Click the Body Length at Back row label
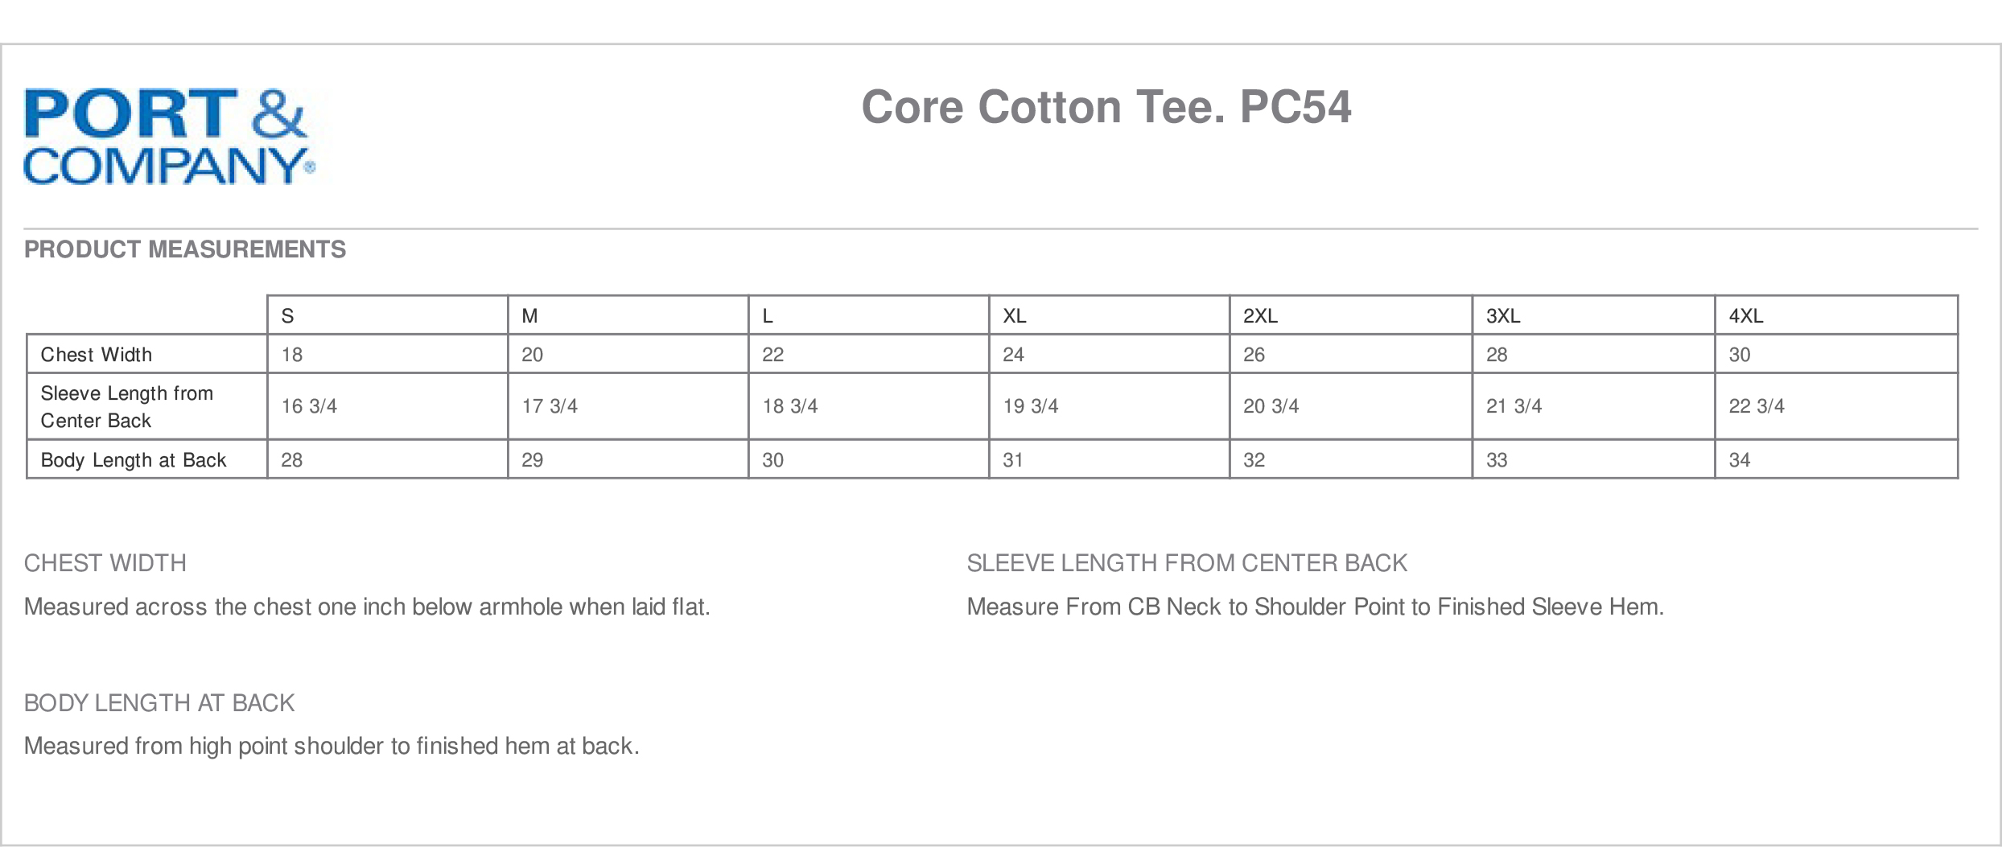Screen dimensions: 2002x868 134,460
